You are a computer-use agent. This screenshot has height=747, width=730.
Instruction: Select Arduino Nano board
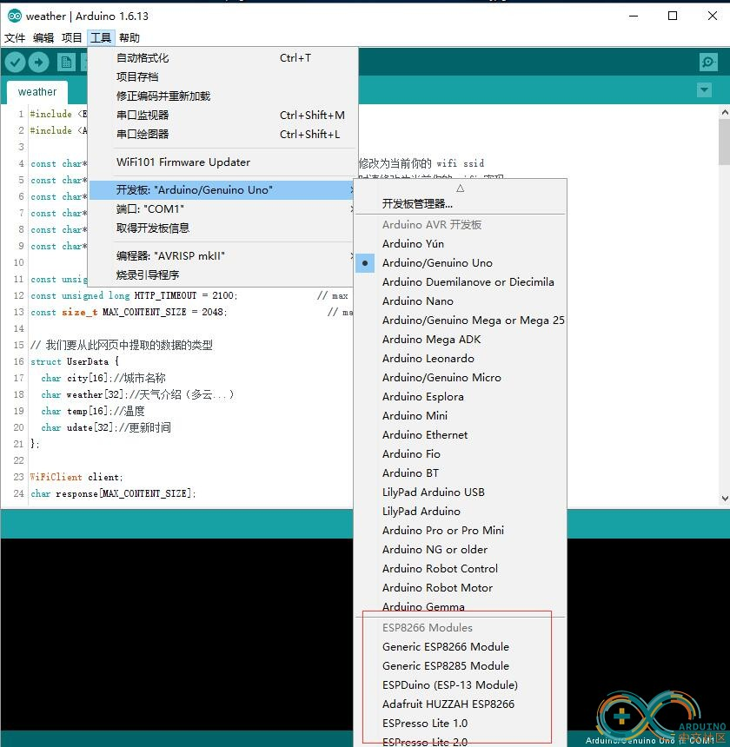461,301
